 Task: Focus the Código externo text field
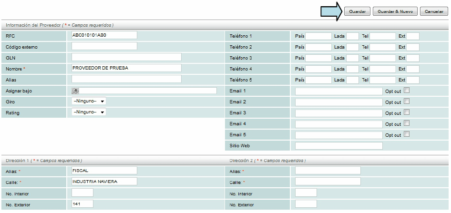[x=104, y=46]
